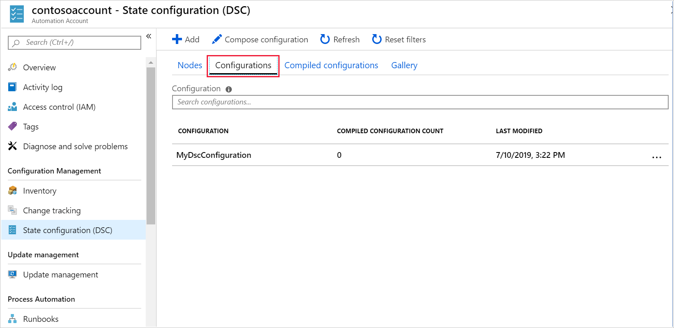Click the Refresh circular arrow icon
This screenshot has width=674, height=328.
click(325, 39)
